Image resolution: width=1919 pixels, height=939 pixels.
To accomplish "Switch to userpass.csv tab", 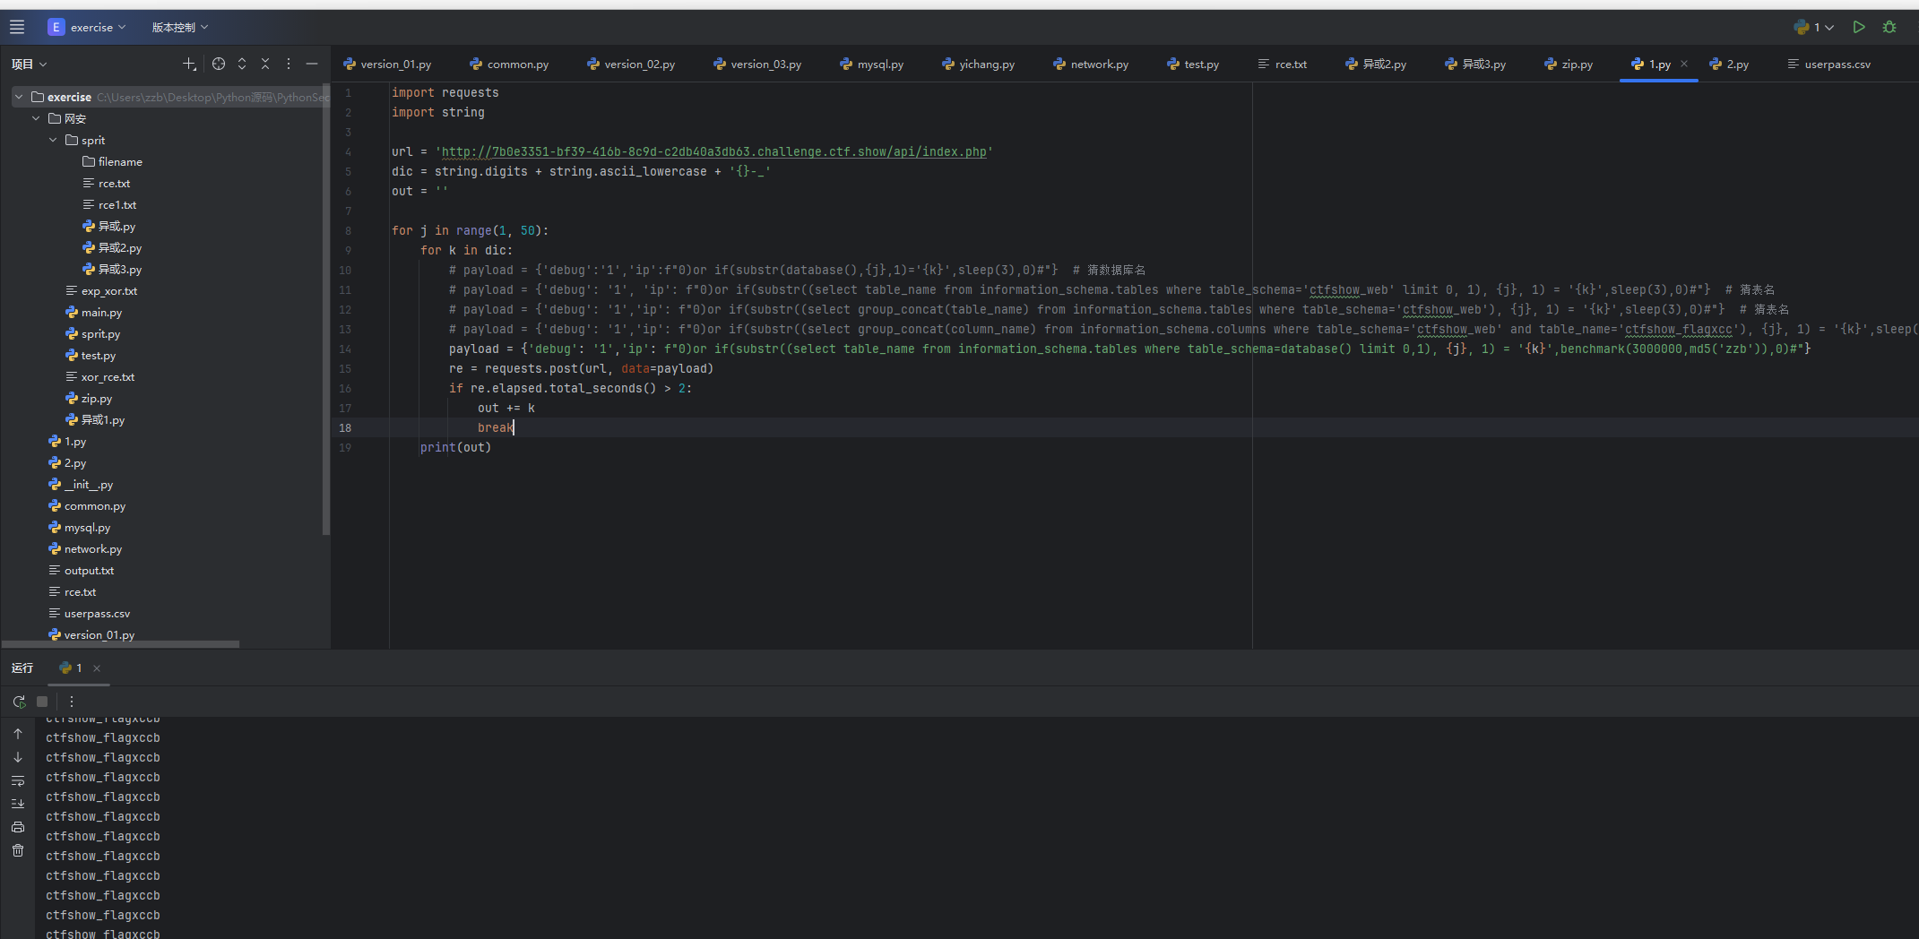I will [1829, 64].
